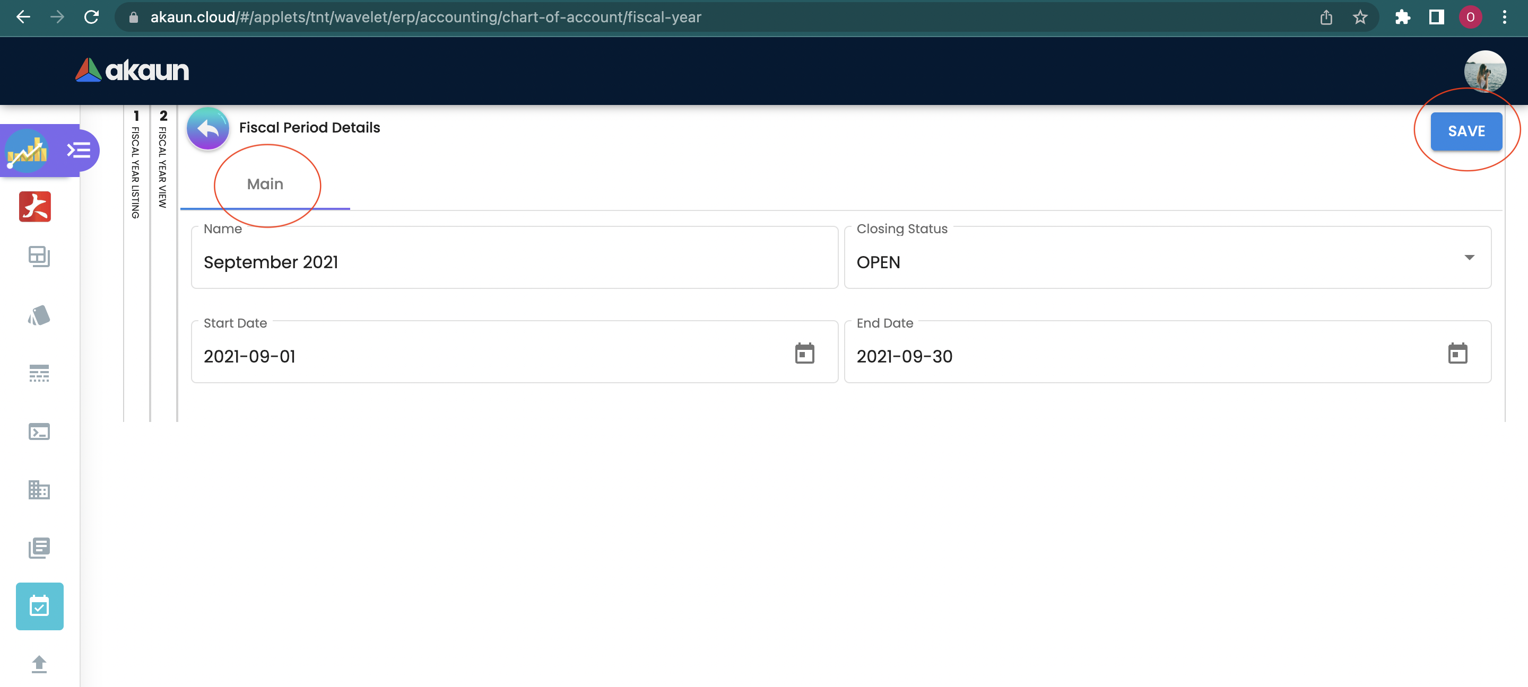Click the back arrow beside Fiscal Period Details
Viewport: 1528px width, 687px height.
(x=207, y=128)
